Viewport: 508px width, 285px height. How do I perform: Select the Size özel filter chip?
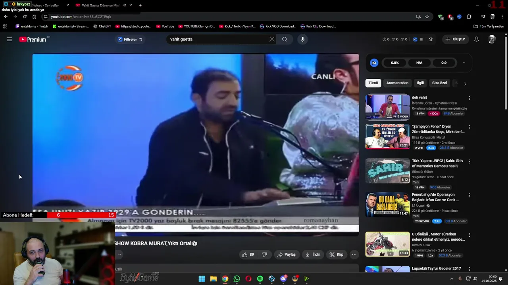pos(439,83)
